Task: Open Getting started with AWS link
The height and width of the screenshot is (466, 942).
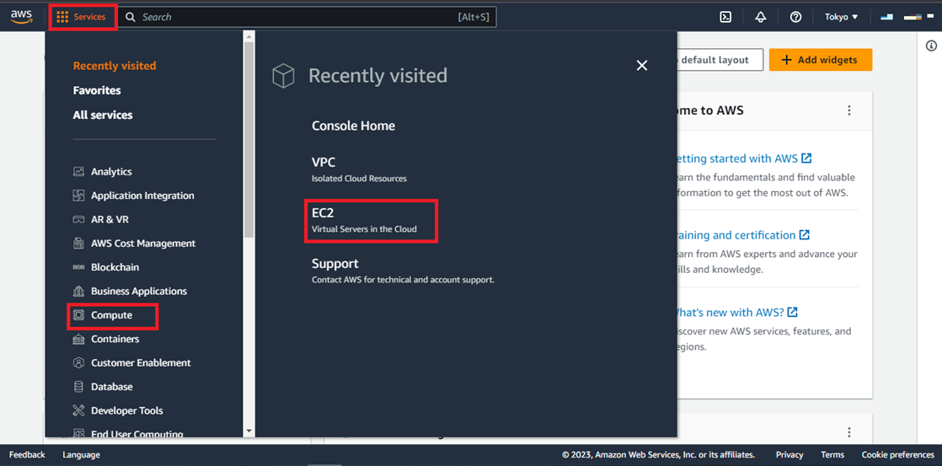Action: click(x=745, y=158)
